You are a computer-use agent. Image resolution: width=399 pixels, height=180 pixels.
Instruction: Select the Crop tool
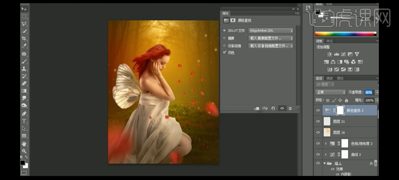coord(24,38)
